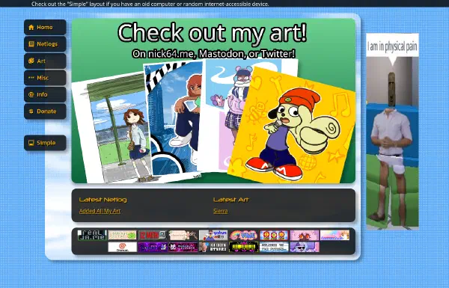Go to the Art section
Viewport: 449px width, 288px height.
pyautogui.click(x=45, y=61)
